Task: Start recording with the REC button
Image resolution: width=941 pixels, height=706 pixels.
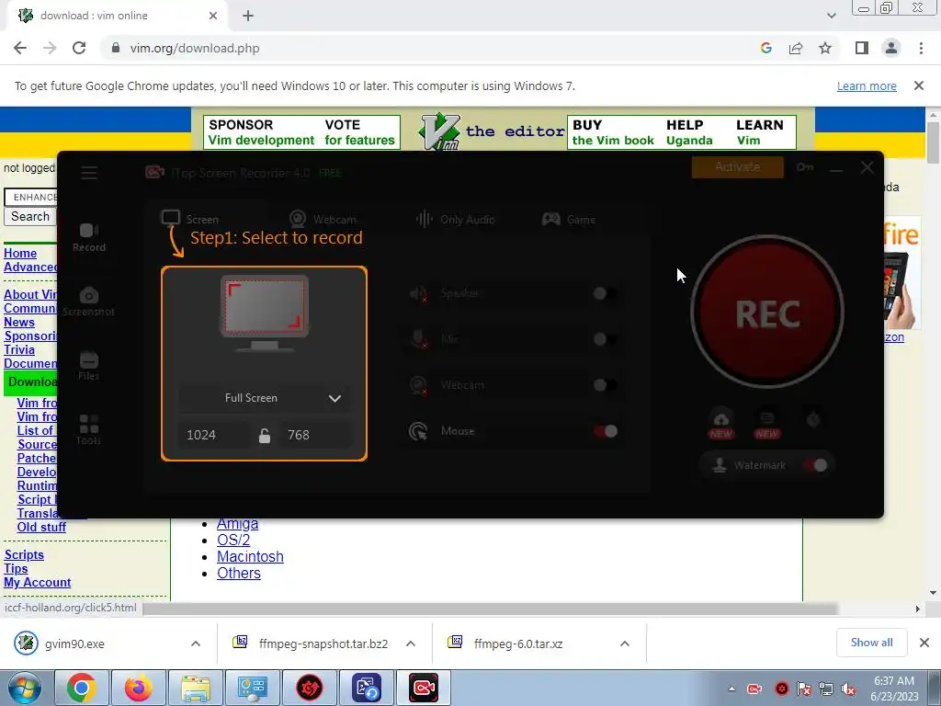Action: click(767, 313)
